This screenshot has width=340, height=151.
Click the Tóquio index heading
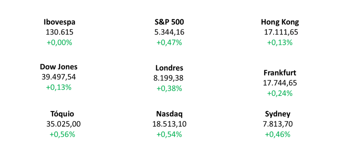point(62,114)
